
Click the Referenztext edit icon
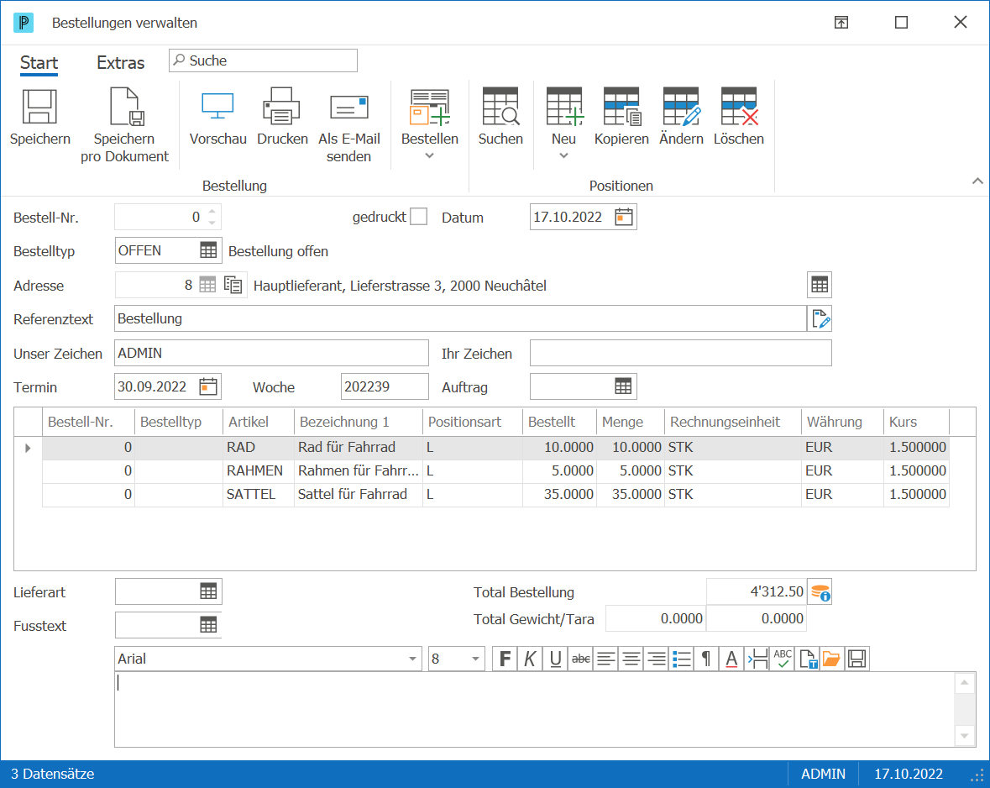click(820, 318)
